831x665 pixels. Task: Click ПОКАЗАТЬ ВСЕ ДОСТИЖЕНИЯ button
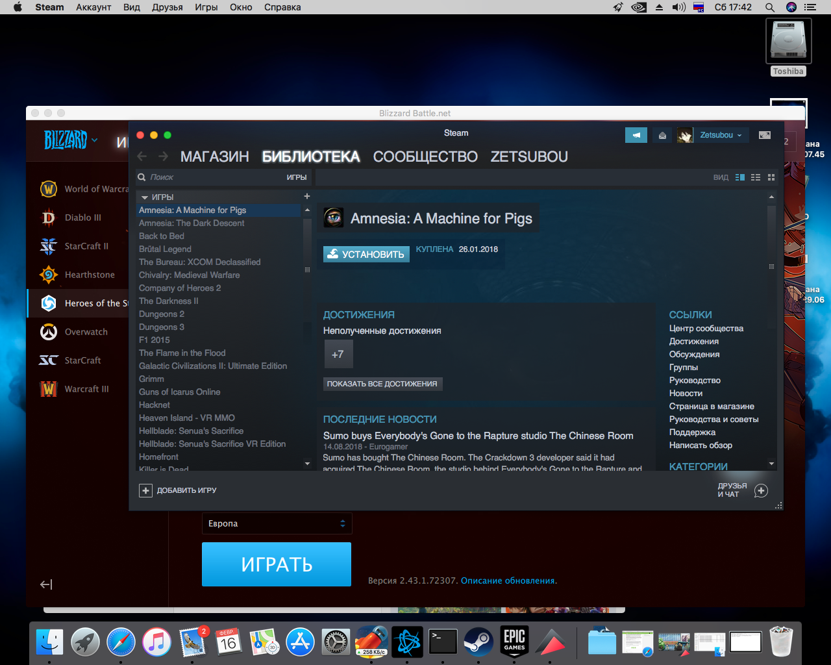pos(382,384)
